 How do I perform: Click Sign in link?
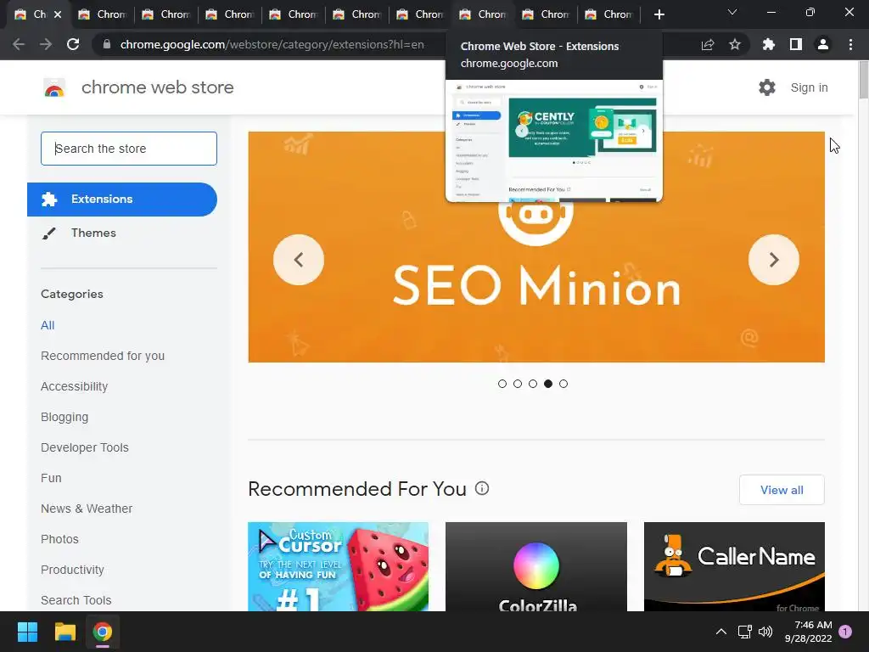coord(809,87)
